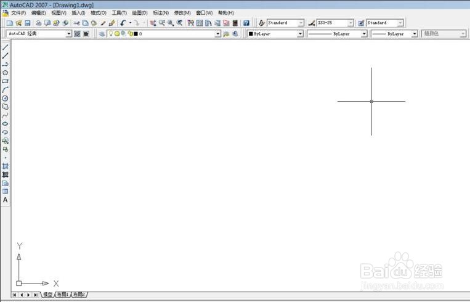Expand the AutoCAD 经典 workspace dropdown
Screen dimensions: 470x302
tap(68, 34)
